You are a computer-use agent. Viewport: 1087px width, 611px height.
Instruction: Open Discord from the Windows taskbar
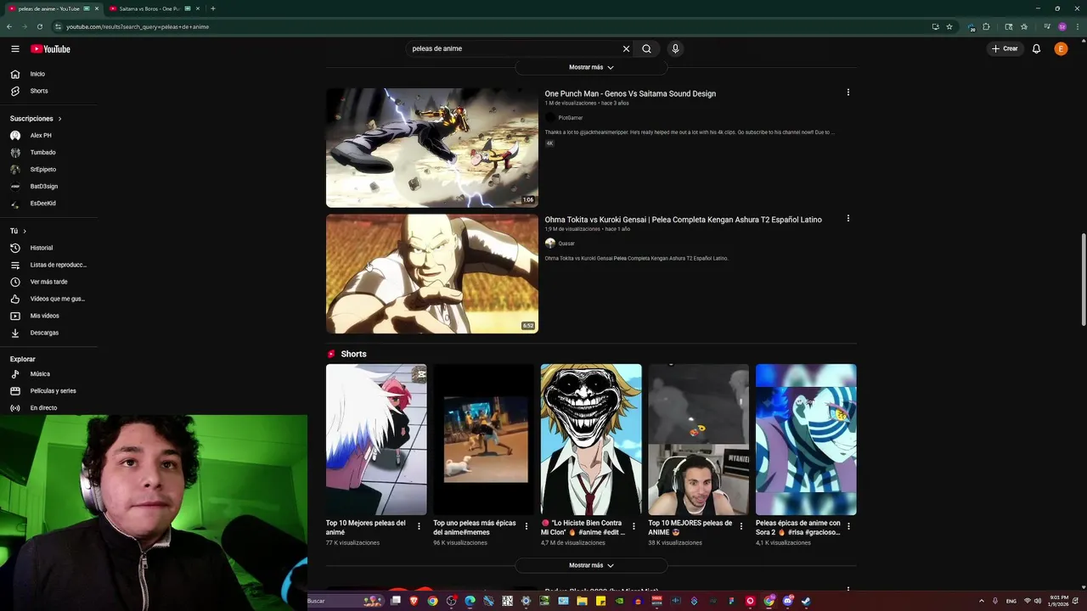[x=787, y=601]
